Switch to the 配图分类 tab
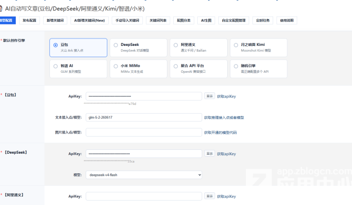This screenshot has width=352, height=205. pyautogui.click(x=184, y=20)
